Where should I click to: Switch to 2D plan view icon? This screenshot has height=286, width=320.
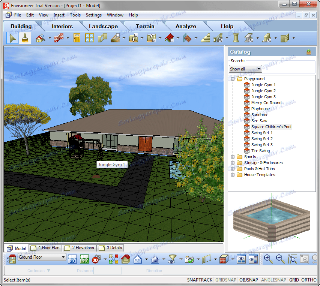point(72,259)
